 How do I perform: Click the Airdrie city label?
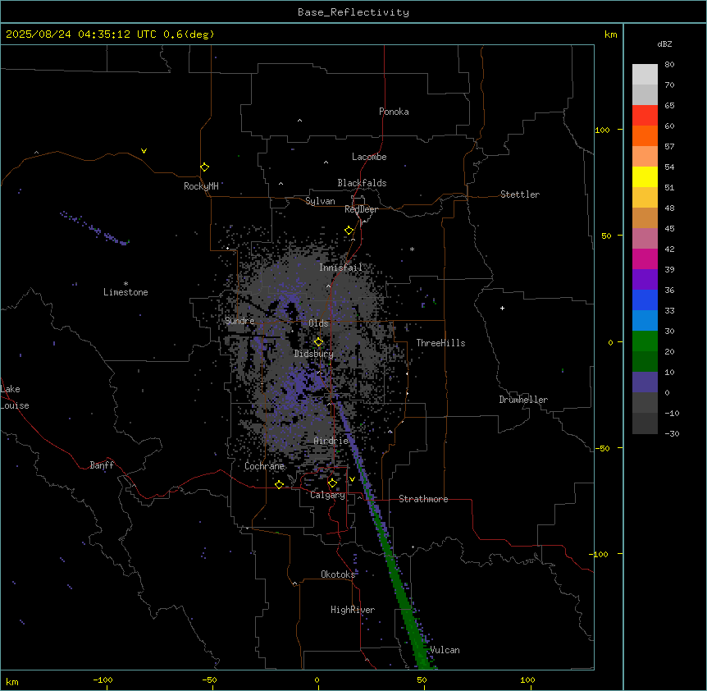(331, 441)
